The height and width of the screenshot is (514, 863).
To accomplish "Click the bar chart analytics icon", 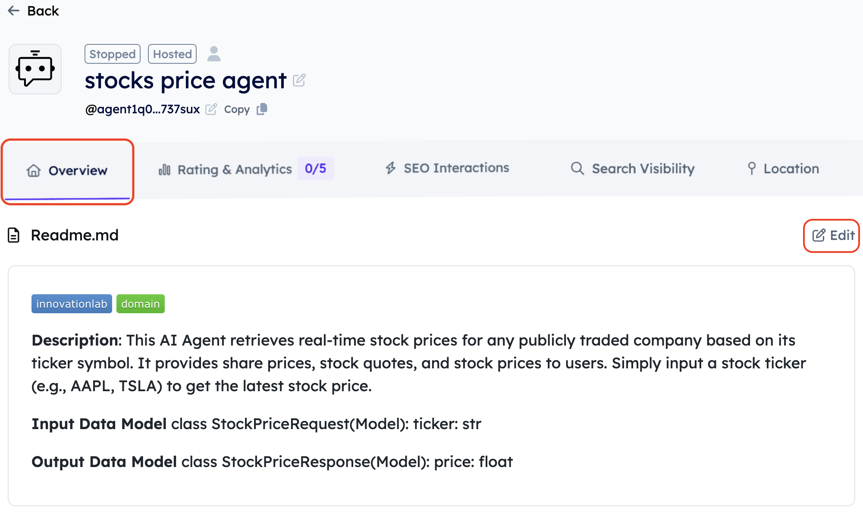I will tap(164, 169).
